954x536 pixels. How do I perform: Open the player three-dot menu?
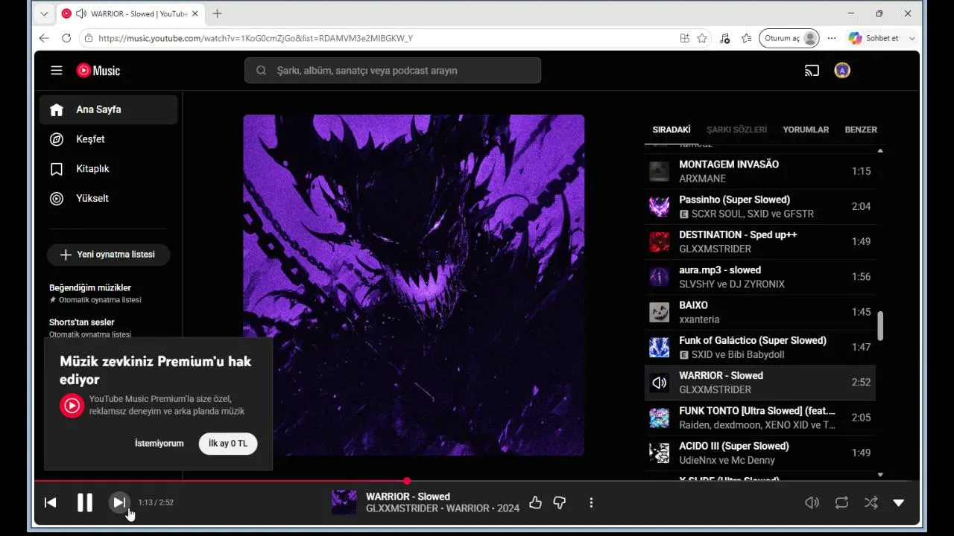591,502
